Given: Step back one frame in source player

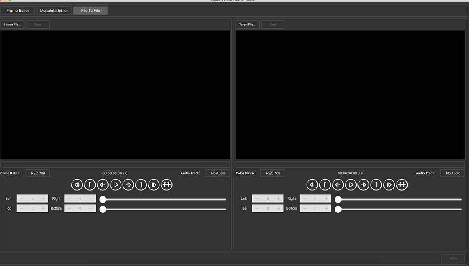Looking at the screenshot, I should [x=102, y=185].
